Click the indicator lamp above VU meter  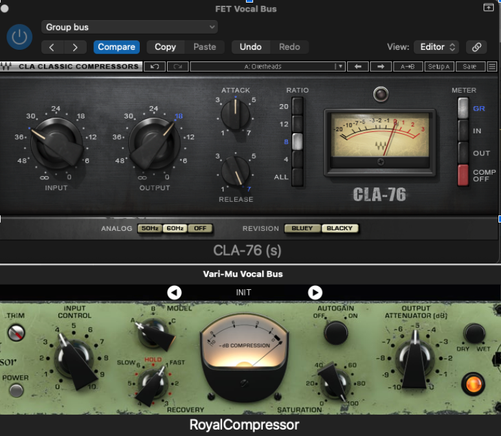tap(381, 94)
